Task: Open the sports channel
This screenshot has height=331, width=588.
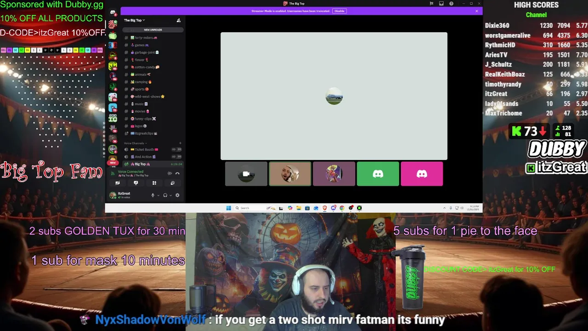Action: click(x=153, y=89)
